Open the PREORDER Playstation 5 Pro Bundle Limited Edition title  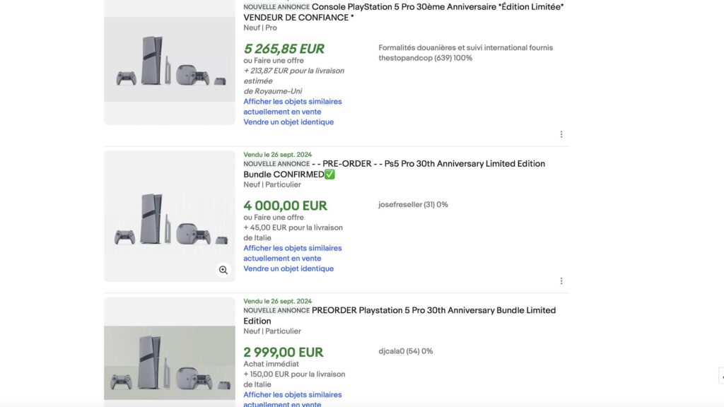pos(400,316)
